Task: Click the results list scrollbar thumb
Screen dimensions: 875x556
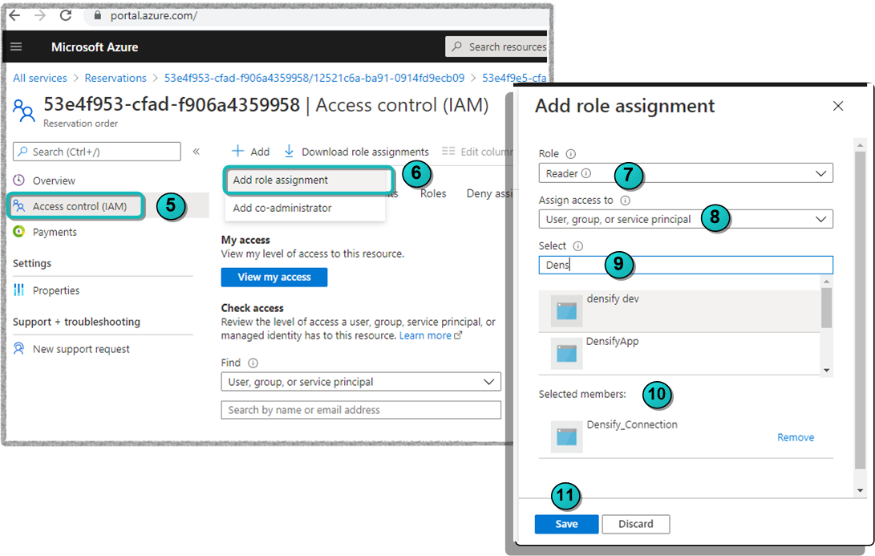Action: point(826,307)
